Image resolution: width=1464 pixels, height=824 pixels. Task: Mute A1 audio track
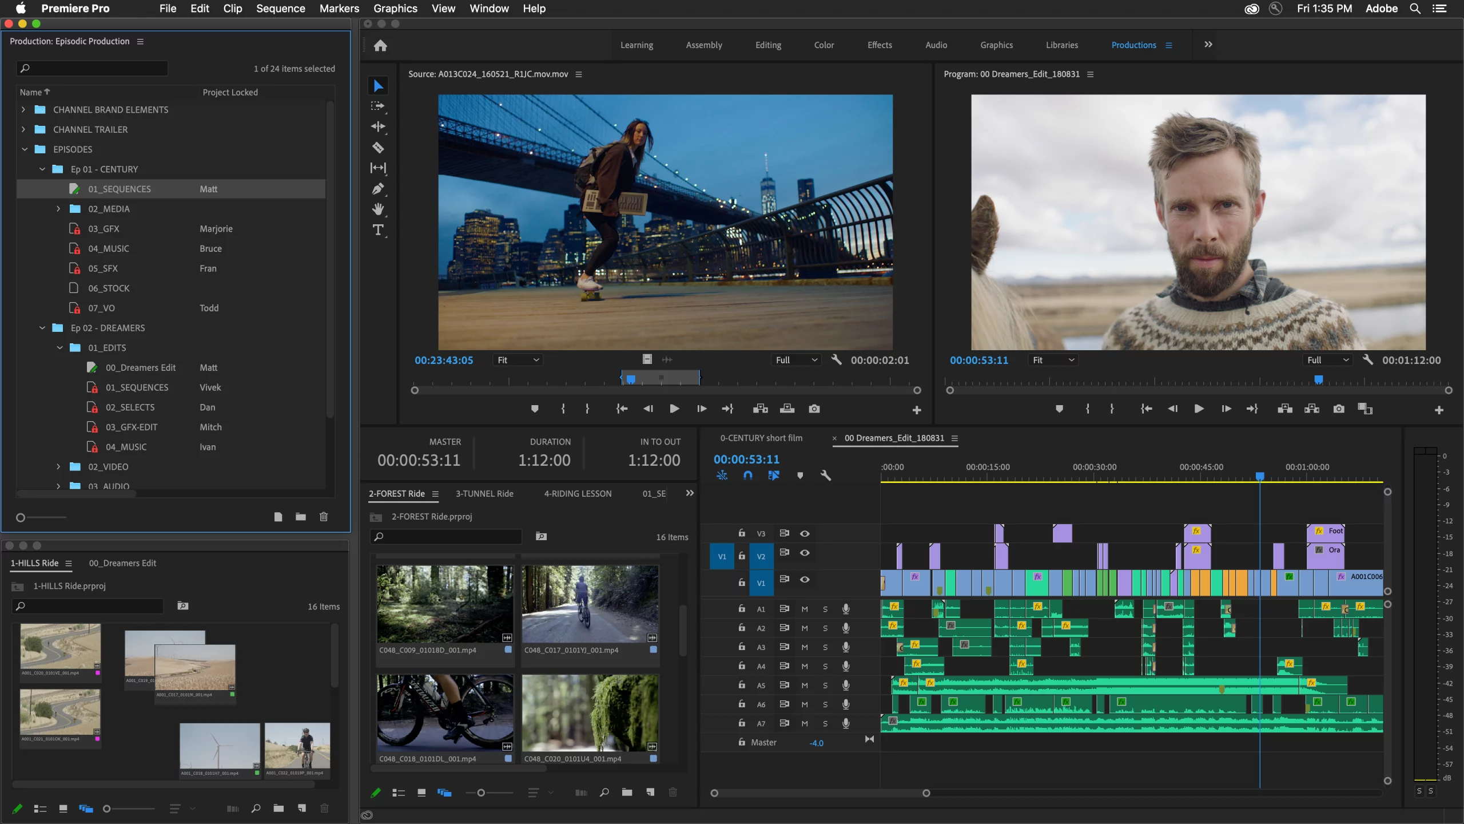click(x=805, y=609)
